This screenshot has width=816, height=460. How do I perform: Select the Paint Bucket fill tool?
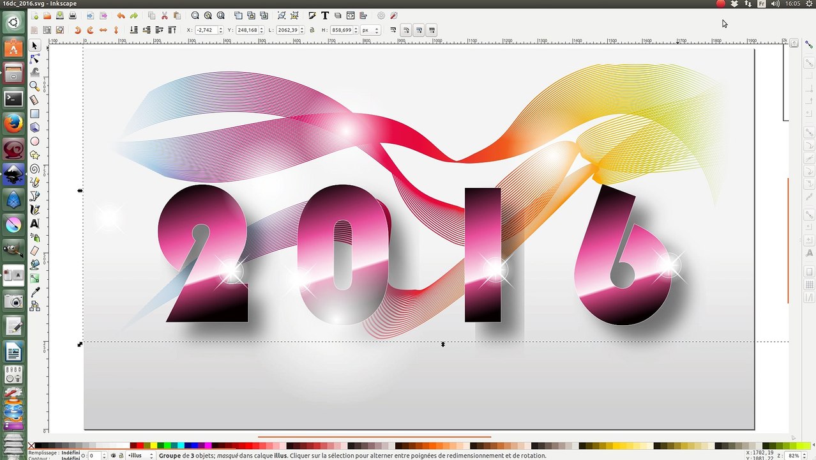tap(34, 264)
